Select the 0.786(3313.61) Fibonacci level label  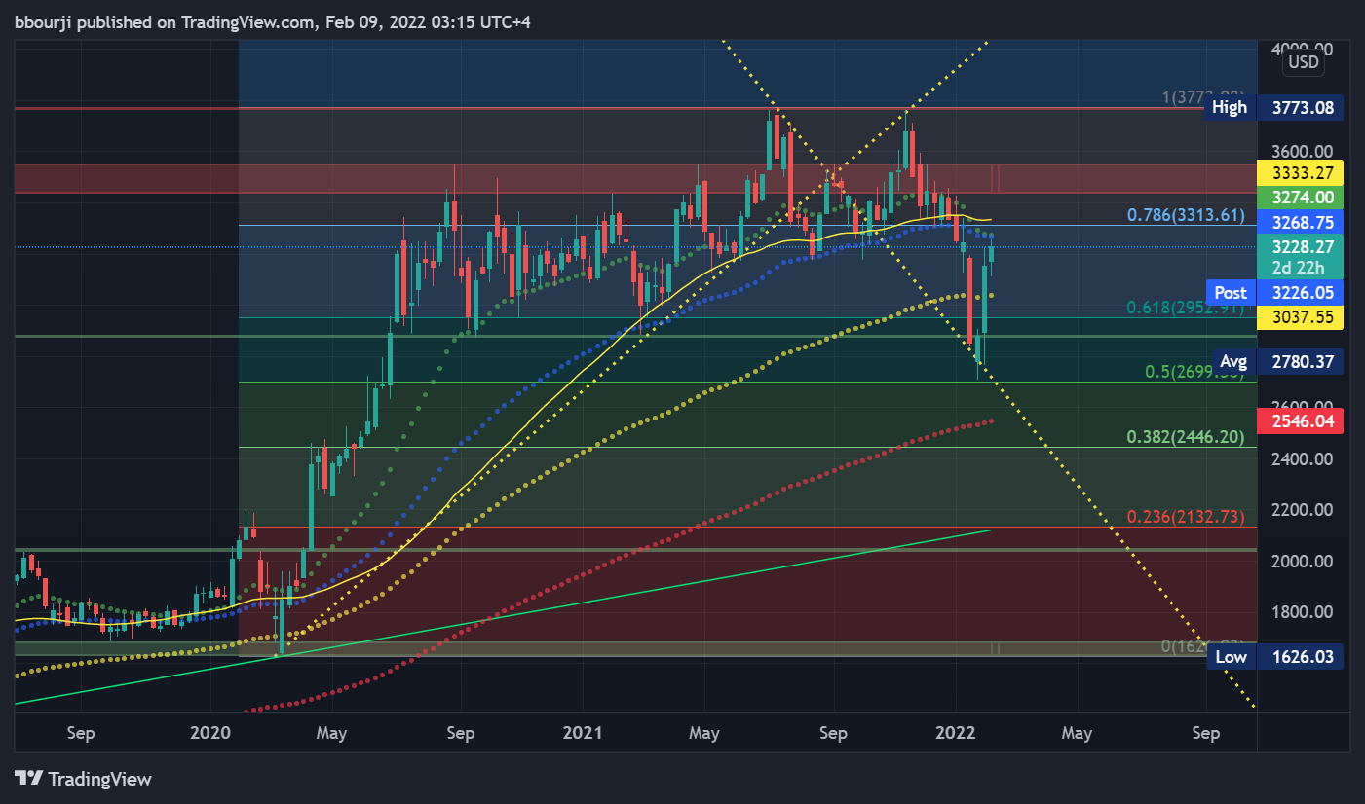[x=1186, y=215]
